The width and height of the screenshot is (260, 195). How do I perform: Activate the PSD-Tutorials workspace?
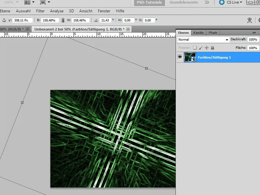pos(149,2)
